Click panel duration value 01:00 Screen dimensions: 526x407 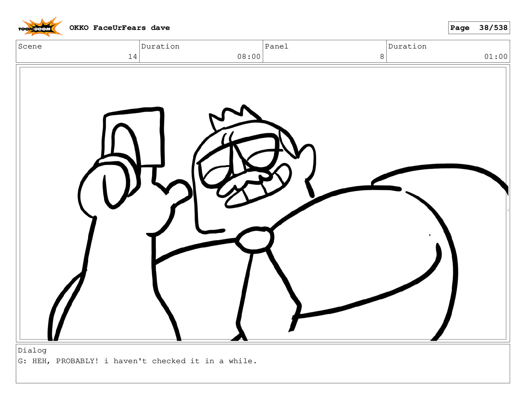point(496,56)
